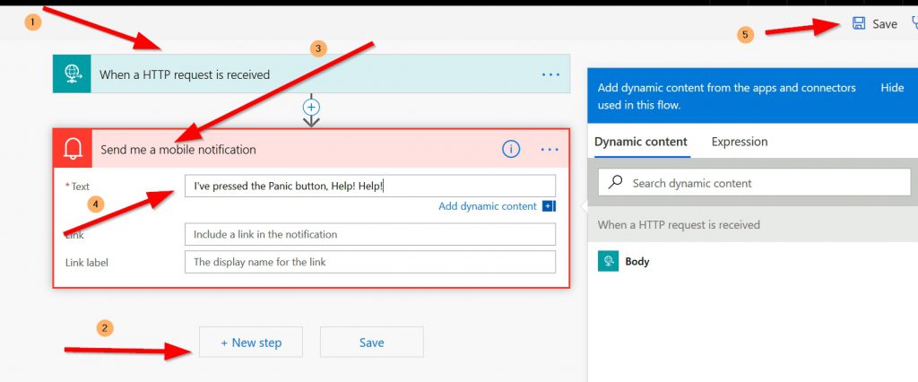918x382 pixels.
Task: Click the + New step button
Action: click(x=250, y=343)
